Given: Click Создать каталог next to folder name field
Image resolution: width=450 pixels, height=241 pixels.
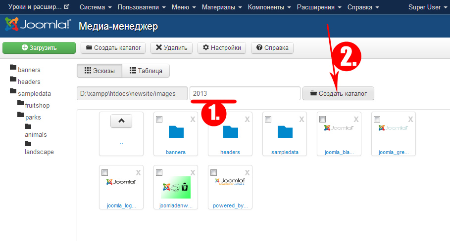Looking at the screenshot, I should click(338, 93).
